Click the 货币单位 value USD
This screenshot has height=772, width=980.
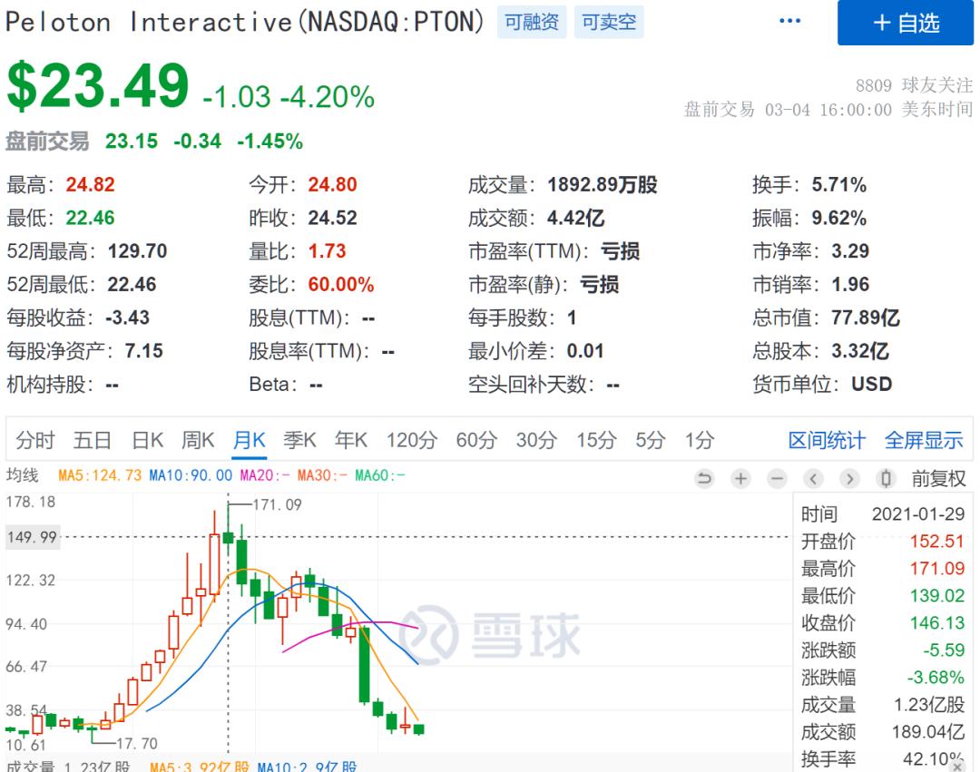[x=872, y=384]
